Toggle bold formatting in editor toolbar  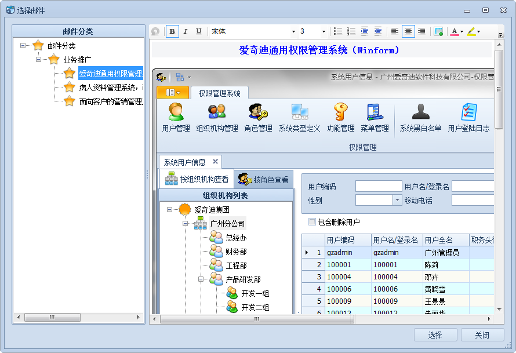[x=172, y=31]
